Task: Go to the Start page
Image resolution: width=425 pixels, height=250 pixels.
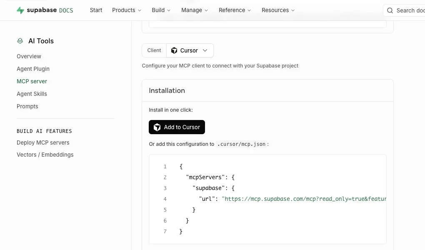Action: click(x=96, y=10)
